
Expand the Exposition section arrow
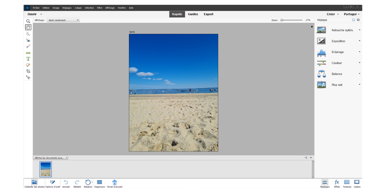tap(359, 41)
